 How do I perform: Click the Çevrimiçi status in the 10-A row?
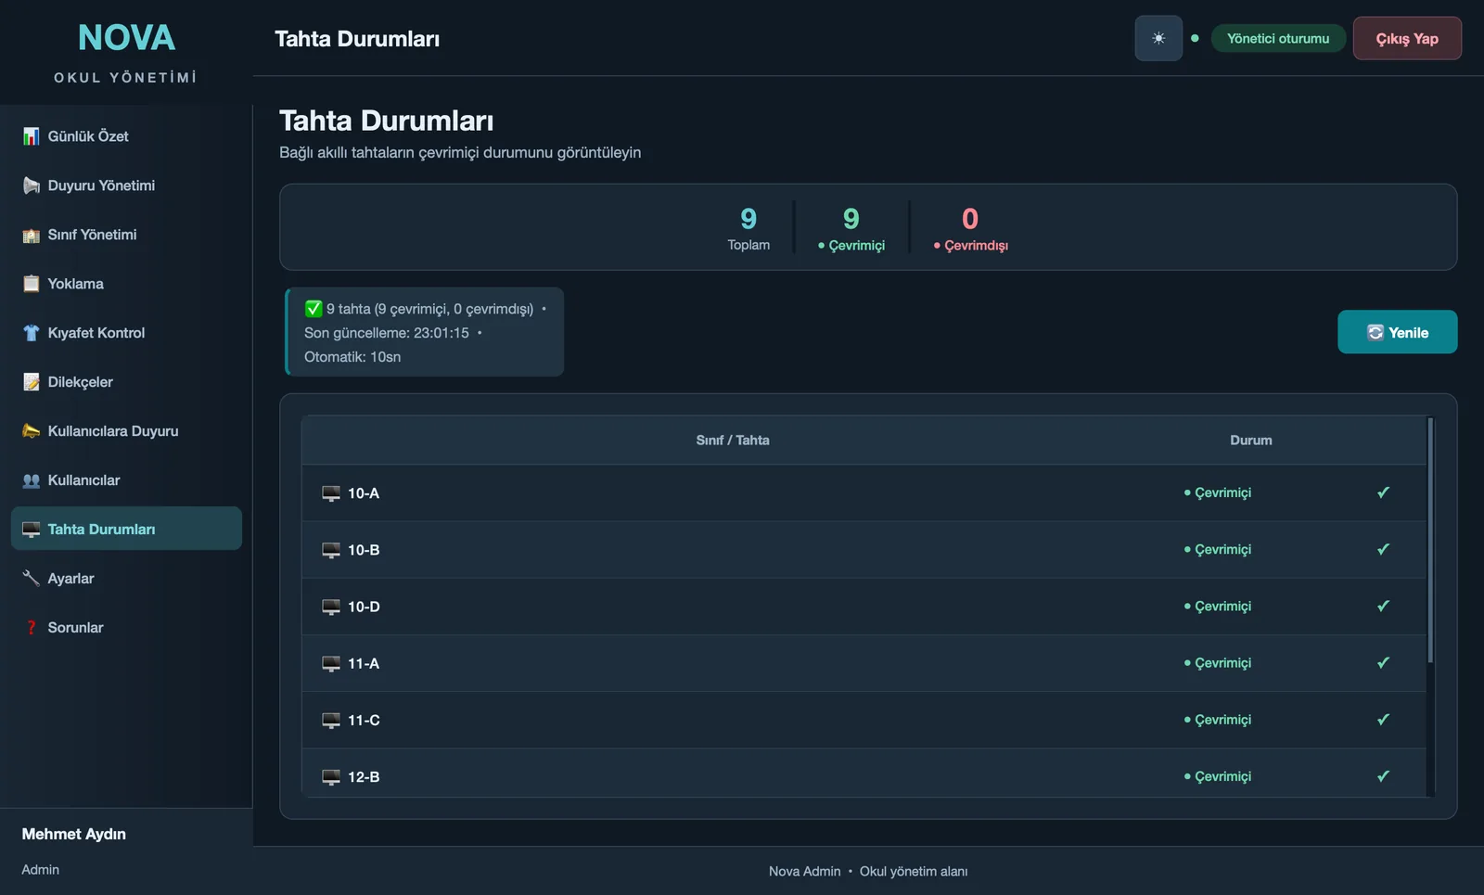(x=1218, y=492)
